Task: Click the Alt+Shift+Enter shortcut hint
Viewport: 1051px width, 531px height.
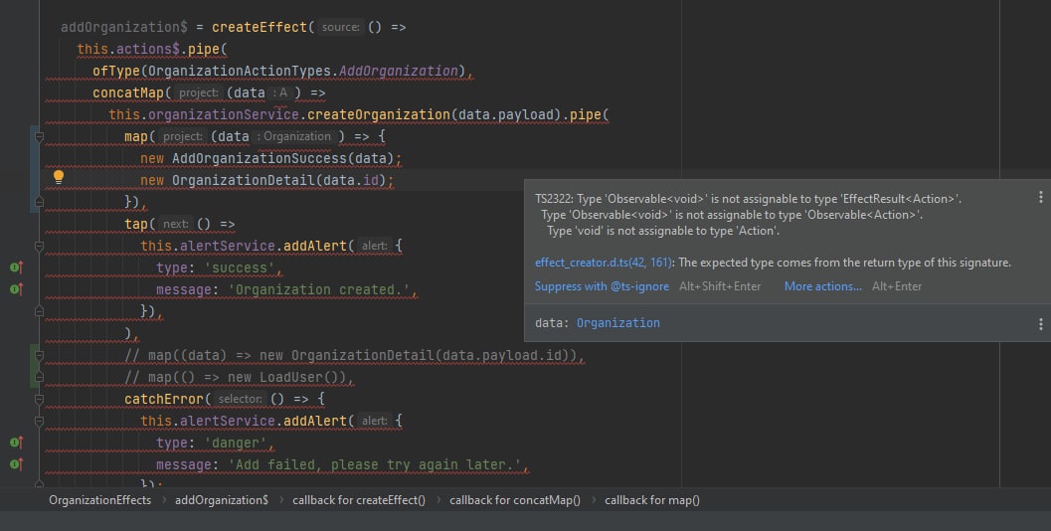Action: (720, 286)
